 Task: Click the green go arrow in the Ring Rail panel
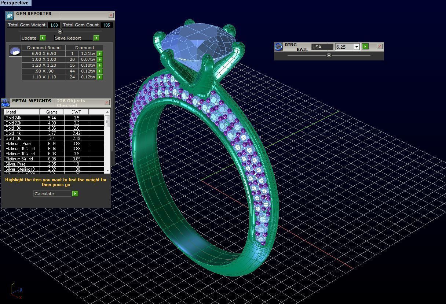tap(365, 47)
